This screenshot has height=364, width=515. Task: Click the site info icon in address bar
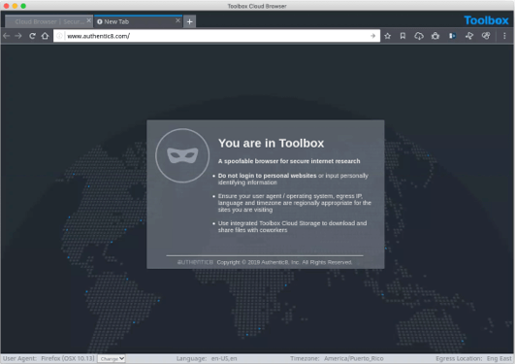59,36
